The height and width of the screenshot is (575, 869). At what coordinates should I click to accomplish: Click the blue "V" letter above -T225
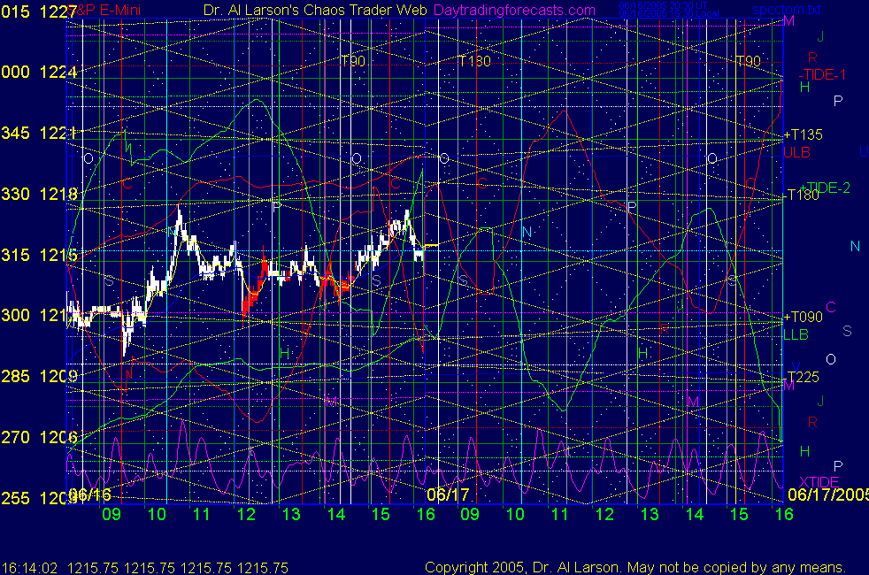[796, 367]
